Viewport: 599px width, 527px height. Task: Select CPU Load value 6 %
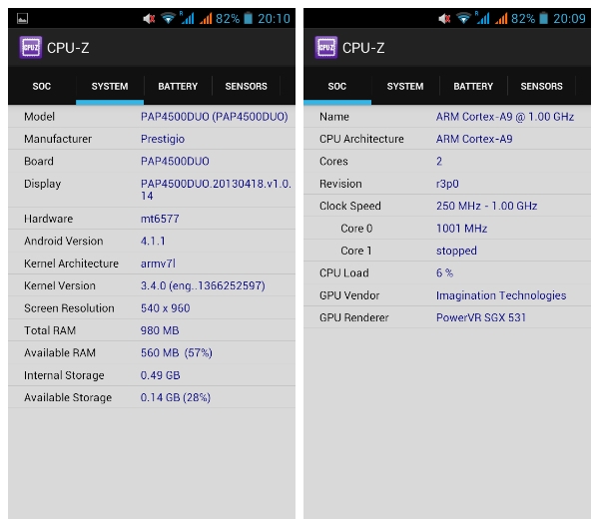(444, 272)
